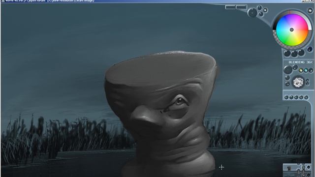
Task: Click the third knob in the five-knob row
Action: (x=296, y=97)
